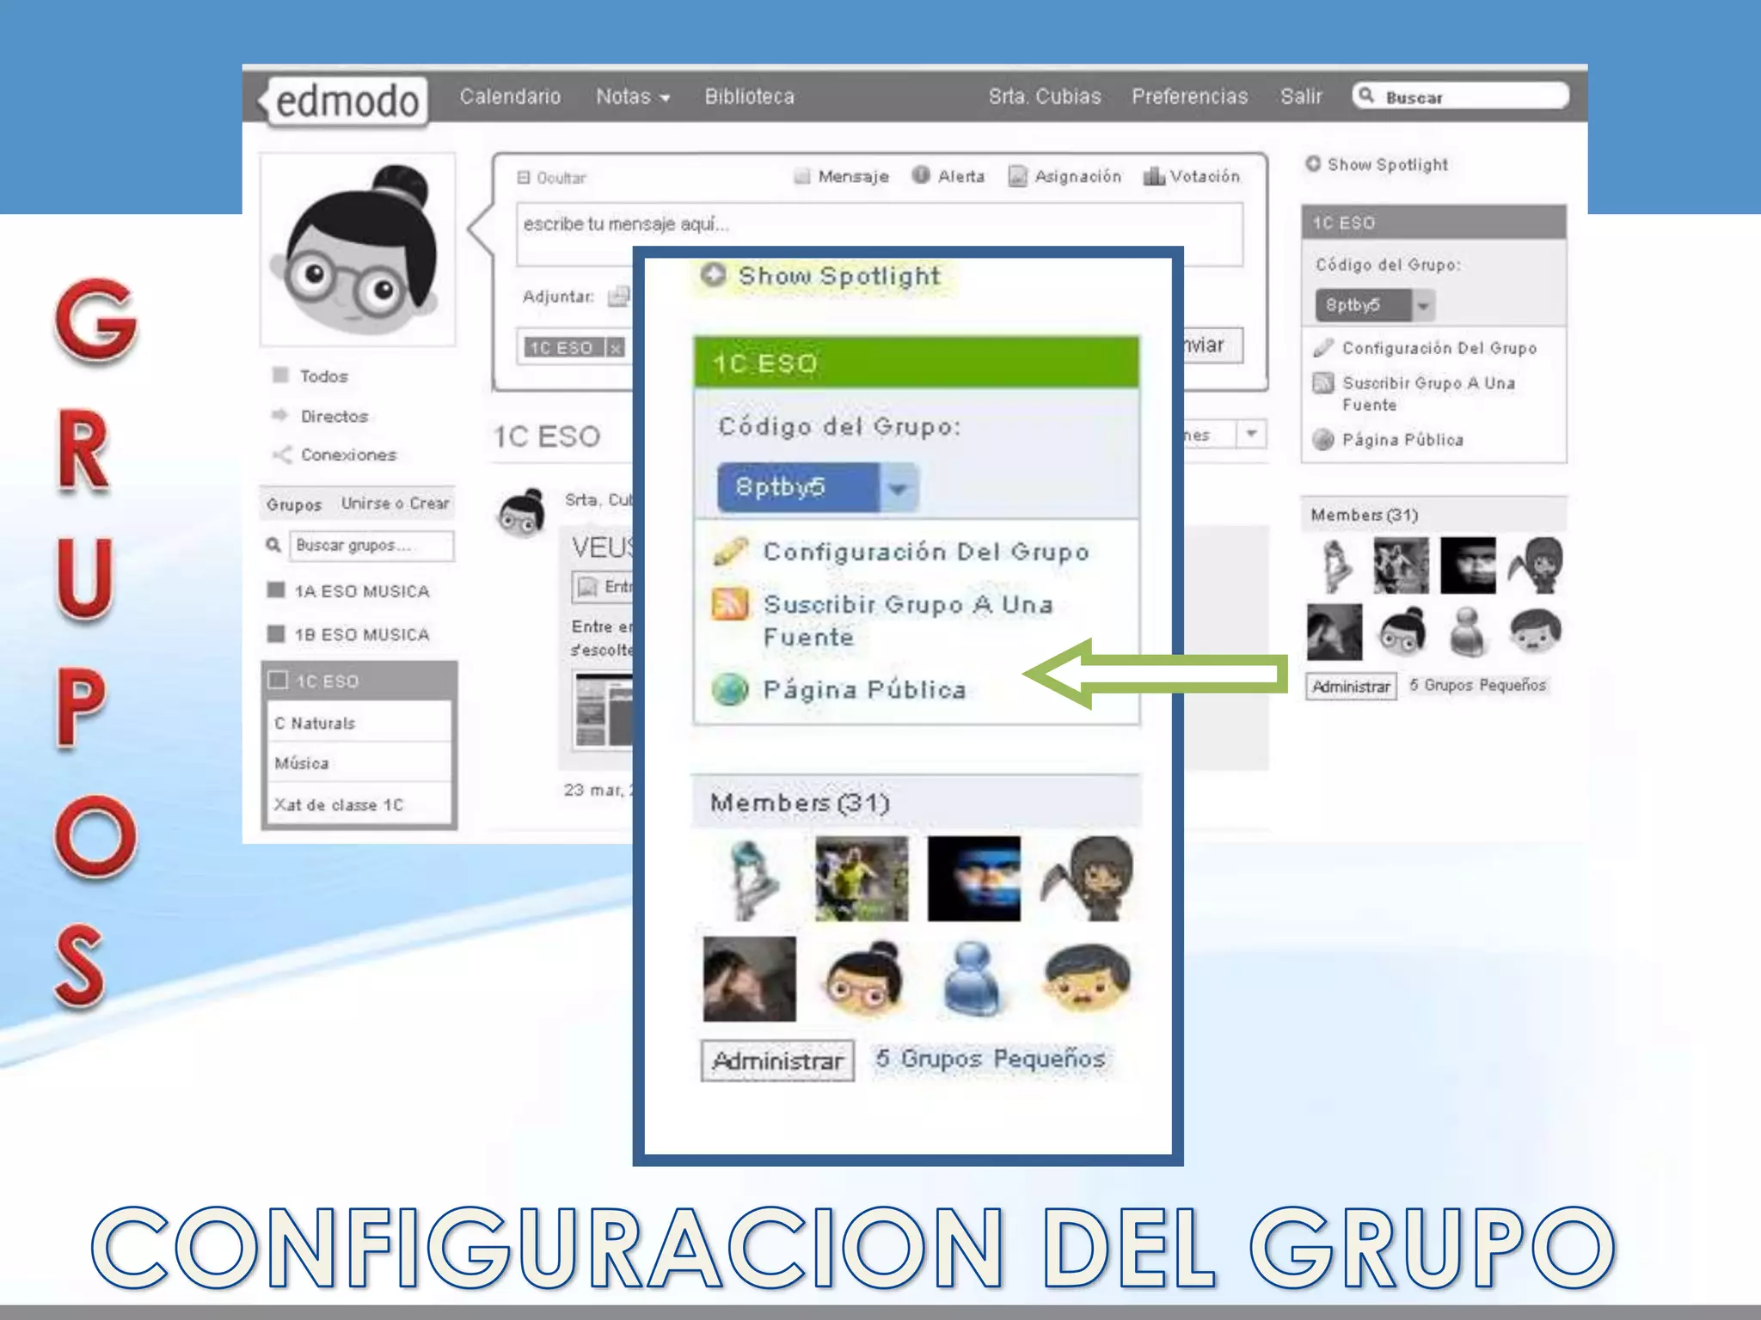The width and height of the screenshot is (1761, 1320).
Task: Click the Asignación icon
Action: tap(1017, 176)
